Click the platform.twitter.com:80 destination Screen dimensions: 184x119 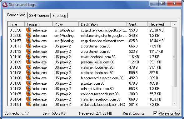[97, 62]
